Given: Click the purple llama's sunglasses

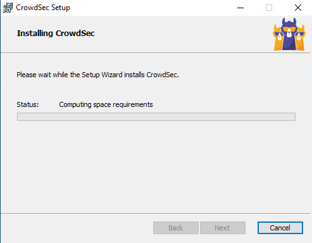Looking at the screenshot, I should pyautogui.click(x=289, y=29).
